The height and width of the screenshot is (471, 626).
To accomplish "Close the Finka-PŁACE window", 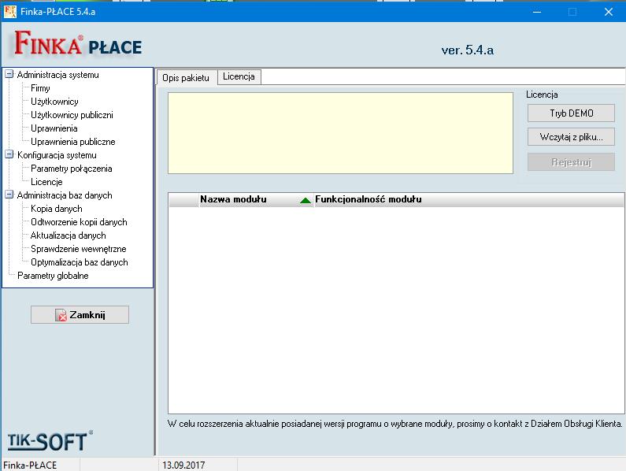I will pyautogui.click(x=609, y=12).
